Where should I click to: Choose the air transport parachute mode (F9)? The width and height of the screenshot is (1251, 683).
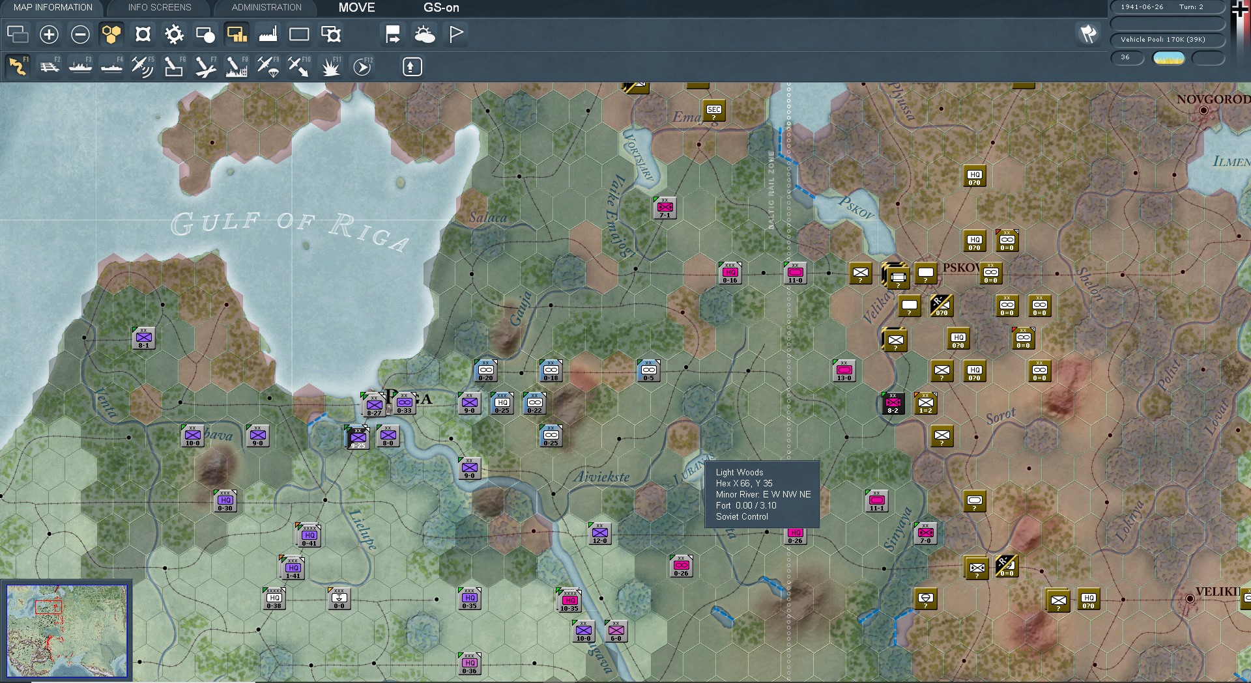point(268,66)
